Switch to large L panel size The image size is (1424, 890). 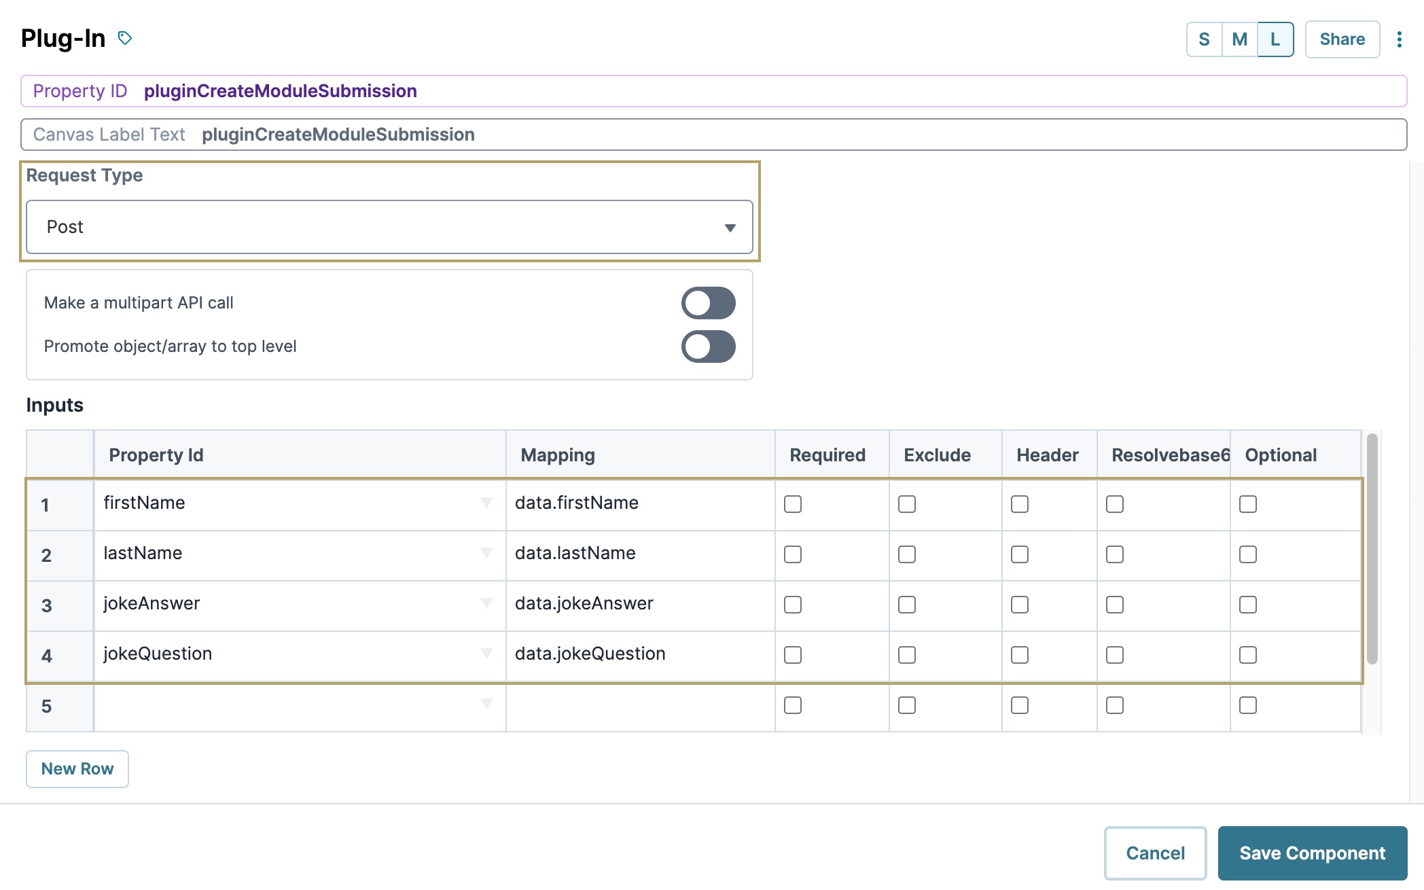[x=1275, y=39]
